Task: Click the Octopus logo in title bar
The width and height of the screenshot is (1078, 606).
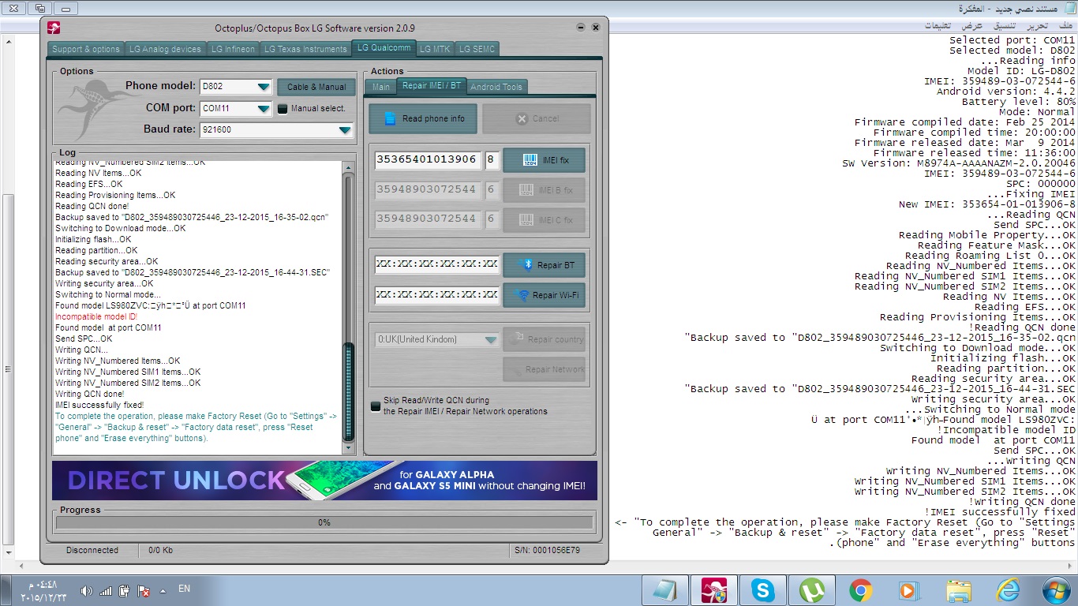Action: [54, 28]
